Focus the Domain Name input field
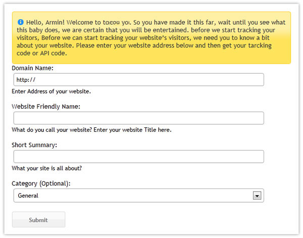The width and height of the screenshot is (303, 238). coord(138,80)
